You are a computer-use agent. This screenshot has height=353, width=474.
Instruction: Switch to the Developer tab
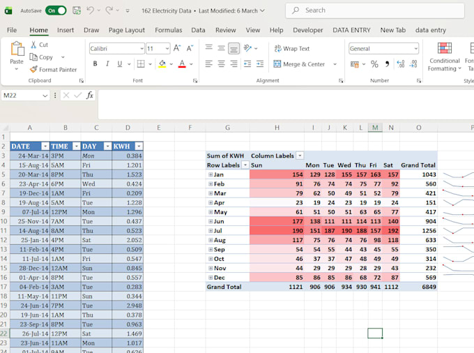(307, 30)
